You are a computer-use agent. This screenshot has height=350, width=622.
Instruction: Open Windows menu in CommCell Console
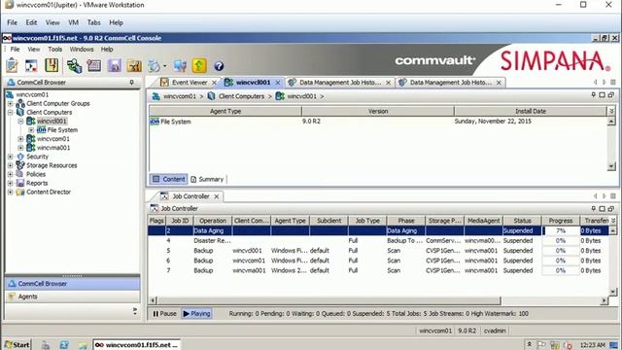tap(82, 50)
